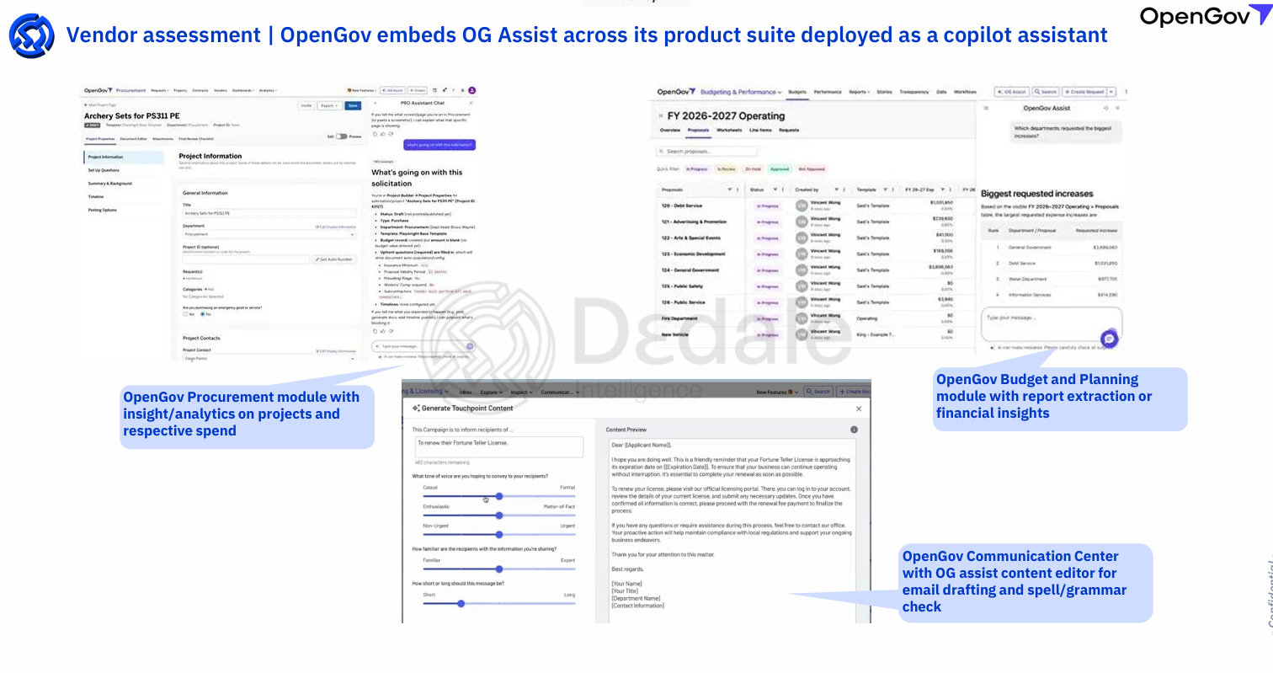
Task: Open the Department dropdown showing Procurement
Action: (269, 234)
